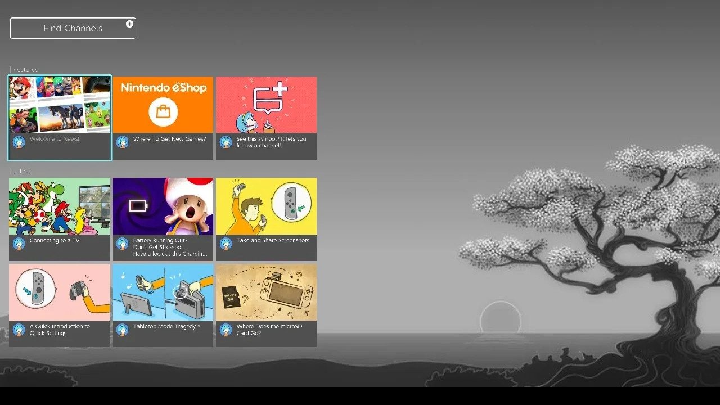Screen dimensions: 720x405
Task: Open the Take and Share Screenshots thumbnail
Action: [266, 206]
